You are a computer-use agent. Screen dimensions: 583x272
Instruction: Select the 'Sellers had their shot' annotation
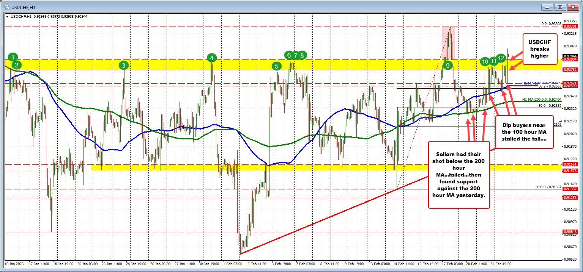coord(458,174)
